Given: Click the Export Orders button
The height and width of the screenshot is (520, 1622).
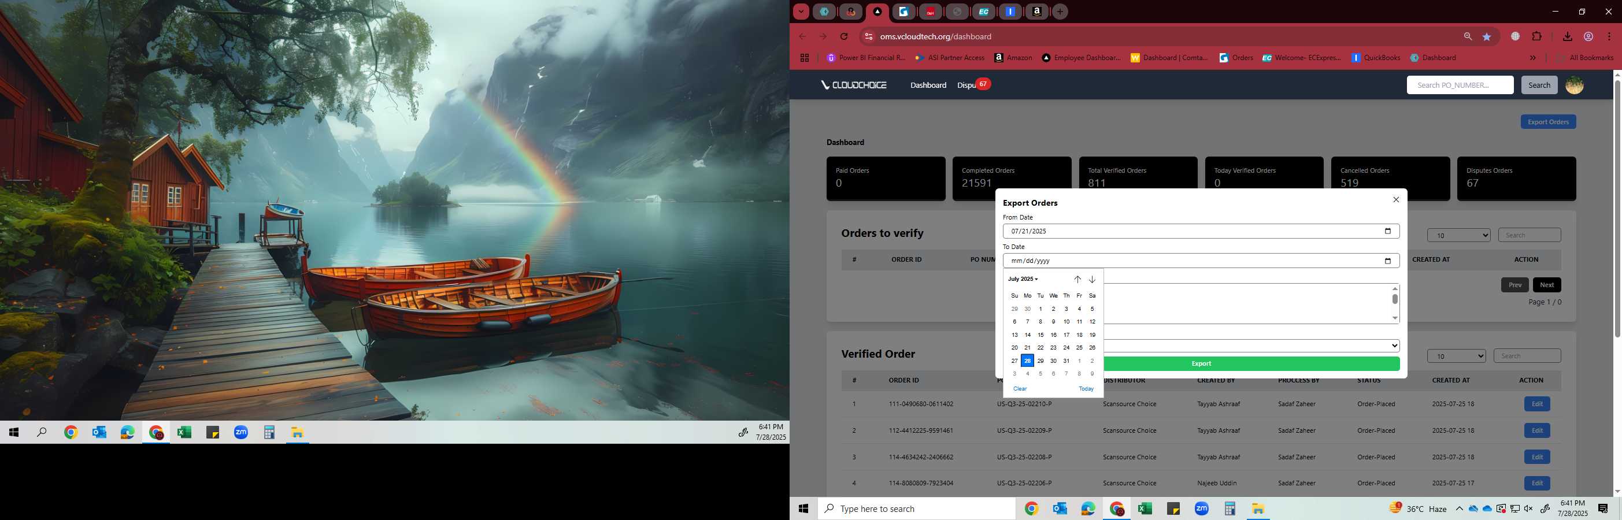Looking at the screenshot, I should pos(1547,121).
